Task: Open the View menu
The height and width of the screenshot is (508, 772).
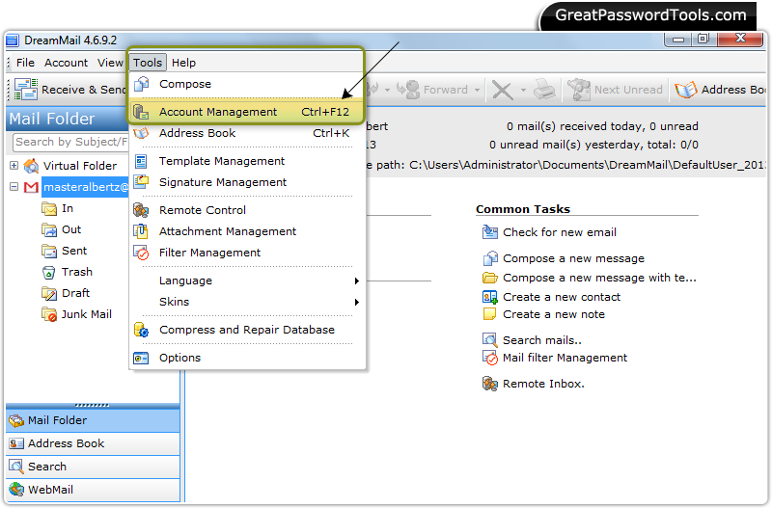Action: coord(110,63)
